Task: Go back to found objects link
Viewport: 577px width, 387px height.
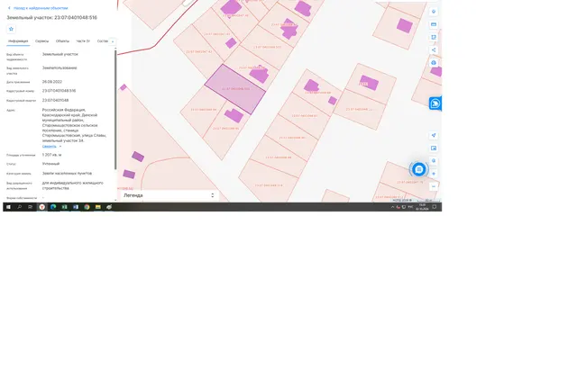Action: click(x=38, y=8)
